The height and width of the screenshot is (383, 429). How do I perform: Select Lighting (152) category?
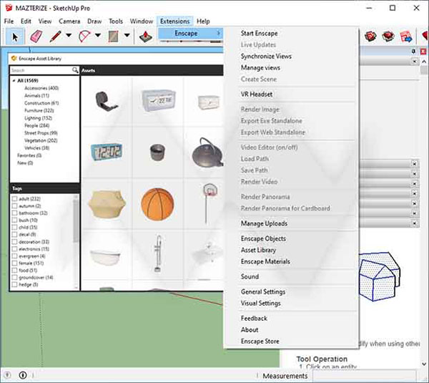click(38, 118)
